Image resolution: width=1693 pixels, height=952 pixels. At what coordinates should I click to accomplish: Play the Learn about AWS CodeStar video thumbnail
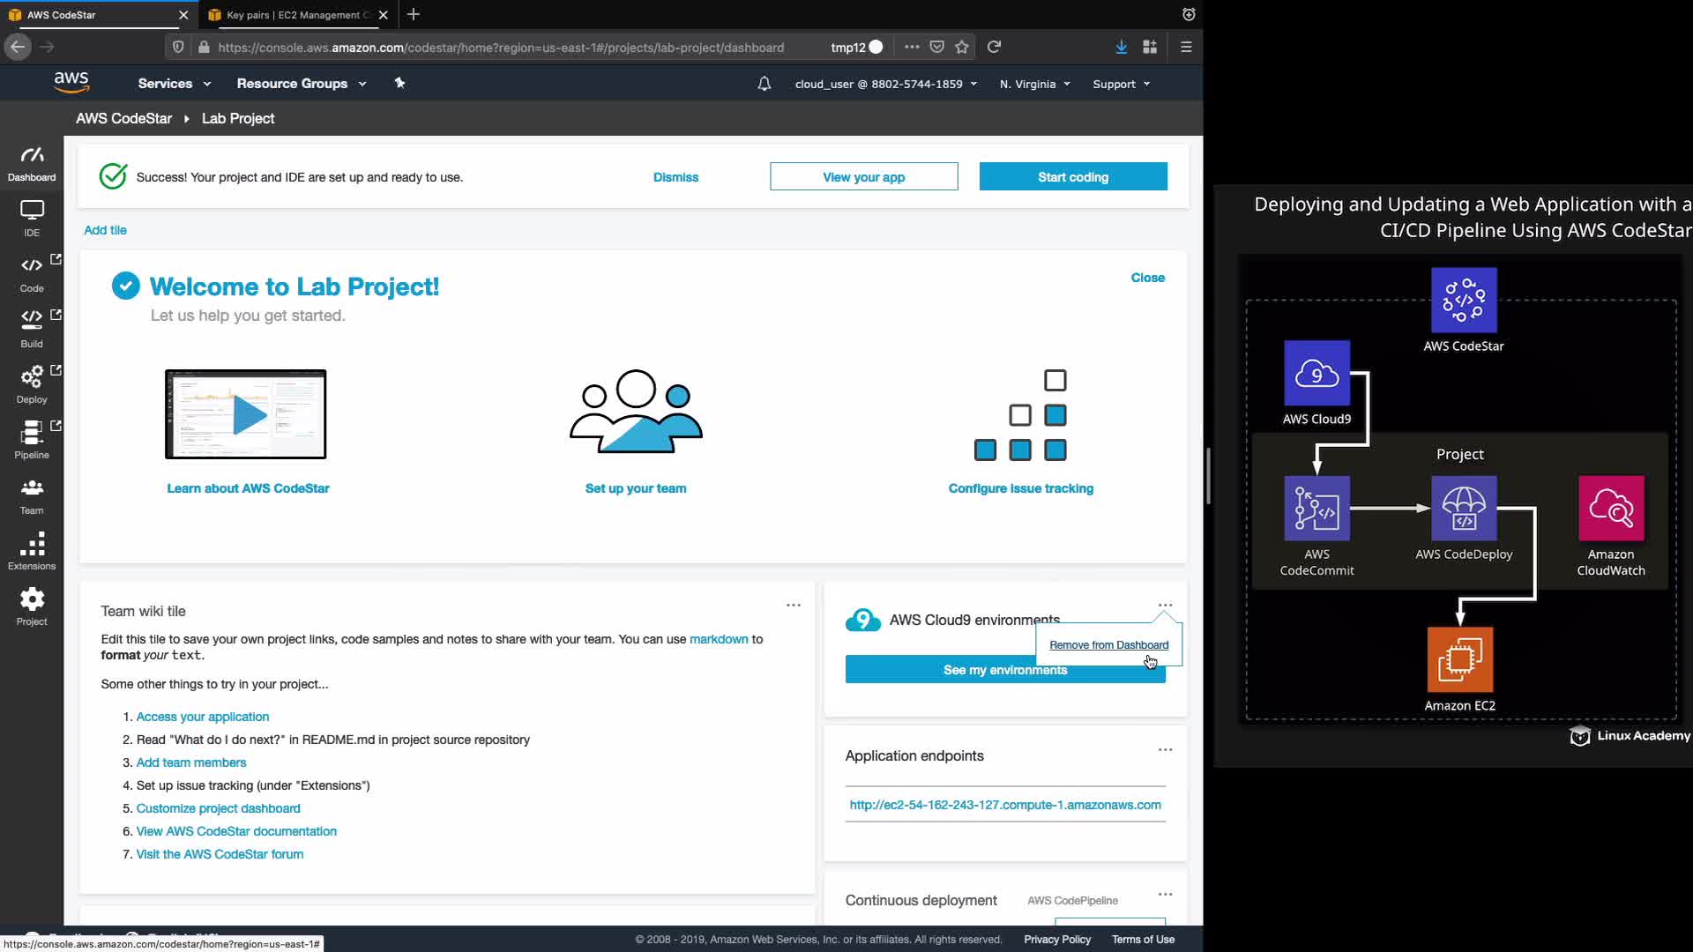pos(246,414)
